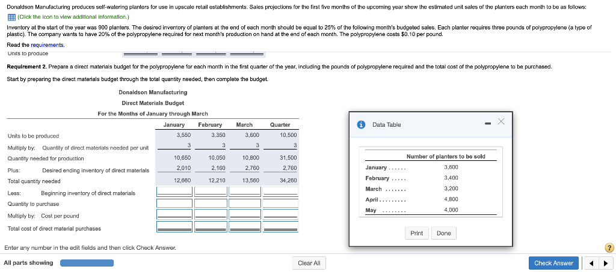Select March cost per pound field
Viewport: 616px width, 272px height.
click(245, 214)
